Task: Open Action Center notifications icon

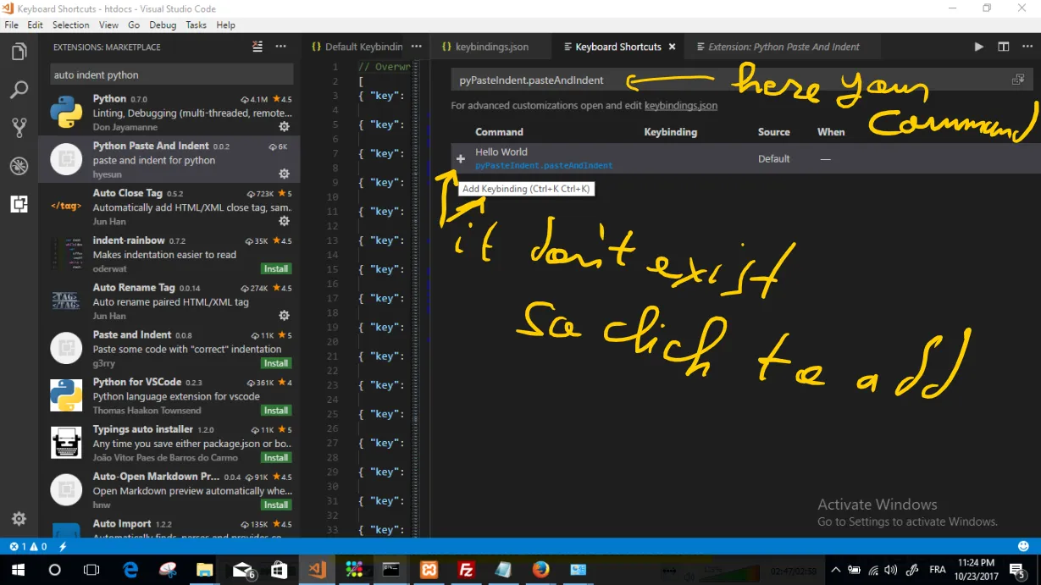Action: [1019, 571]
